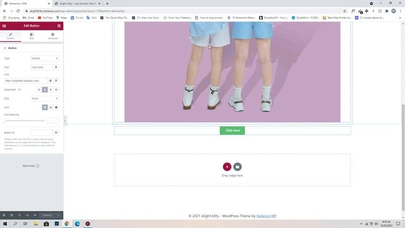Open dynamic tags for Button ID

pos(56,132)
